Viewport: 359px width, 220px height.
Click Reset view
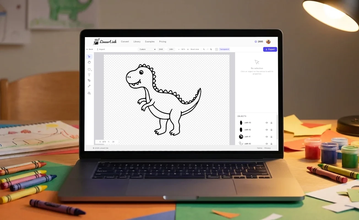[195, 49]
